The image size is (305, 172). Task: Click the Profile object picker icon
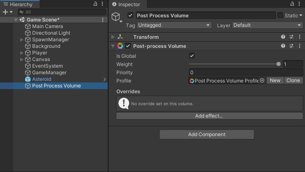coord(262,81)
